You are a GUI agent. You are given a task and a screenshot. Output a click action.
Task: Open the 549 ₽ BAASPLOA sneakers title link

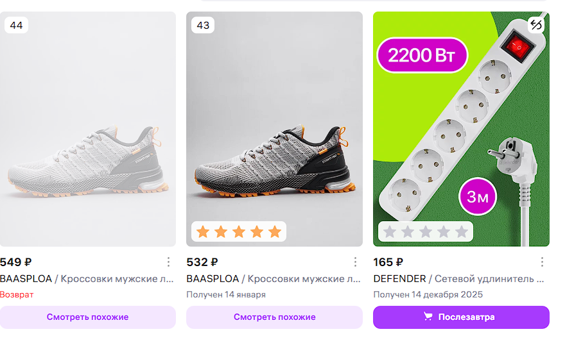click(x=87, y=279)
